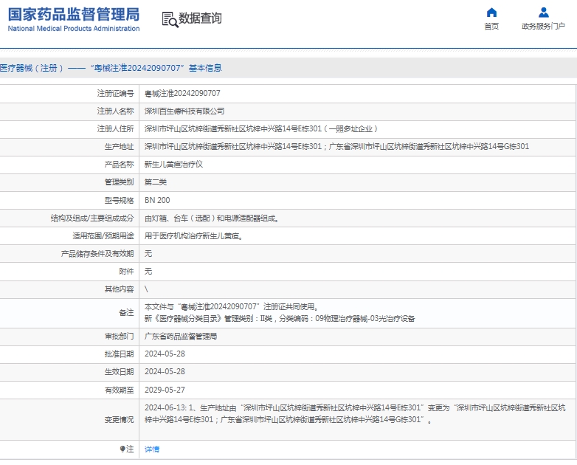This screenshot has width=577, height=465.
Task: Click the bullet icon beside 注 label
Action: (x=122, y=449)
